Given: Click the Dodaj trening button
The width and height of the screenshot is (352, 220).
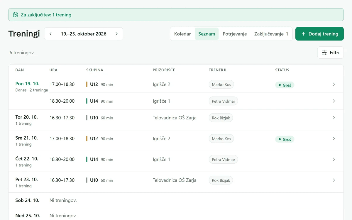Looking at the screenshot, I should [x=319, y=34].
